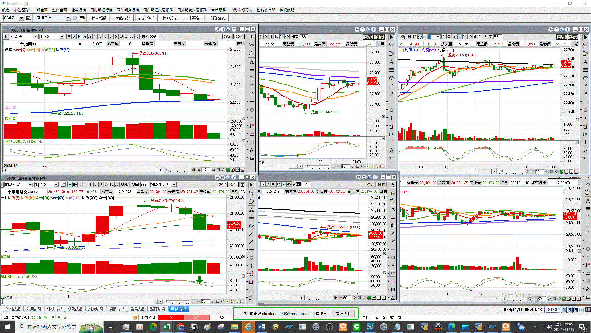Open the help icon of [0607] window
Image resolution: width=591 pixels, height=333 pixels.
[x=234, y=29]
